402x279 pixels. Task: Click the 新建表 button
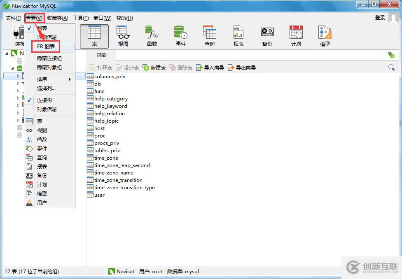(154, 67)
